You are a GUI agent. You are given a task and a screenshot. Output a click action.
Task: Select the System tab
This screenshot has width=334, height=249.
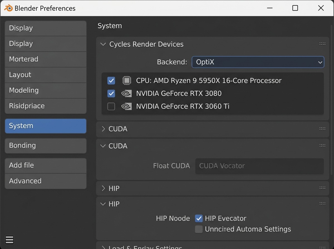click(x=46, y=126)
